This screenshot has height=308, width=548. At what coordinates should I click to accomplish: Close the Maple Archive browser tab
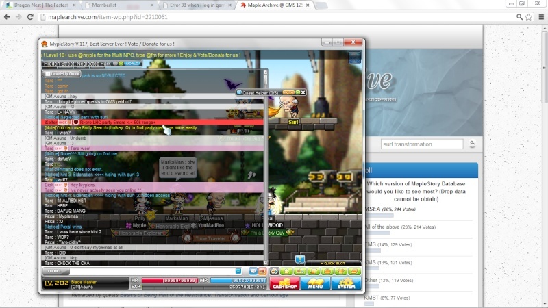point(308,5)
